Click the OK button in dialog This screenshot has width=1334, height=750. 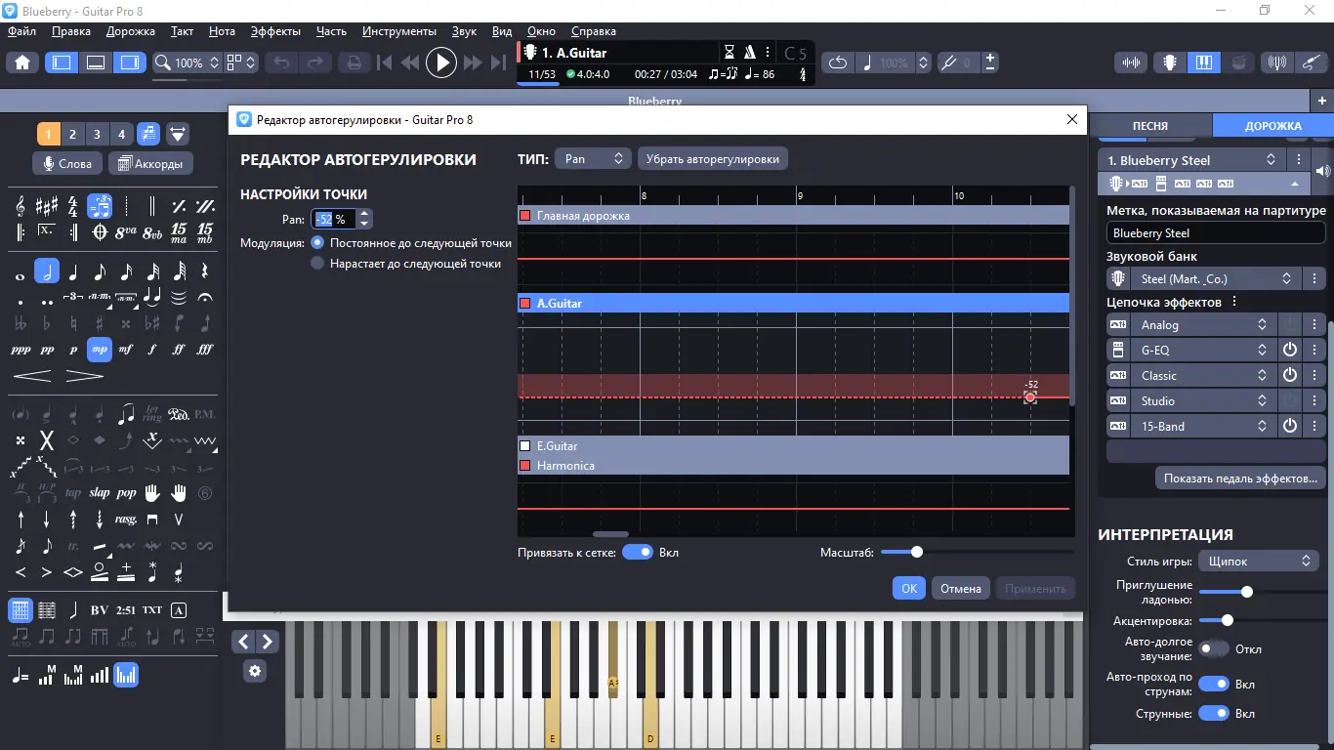coord(909,588)
